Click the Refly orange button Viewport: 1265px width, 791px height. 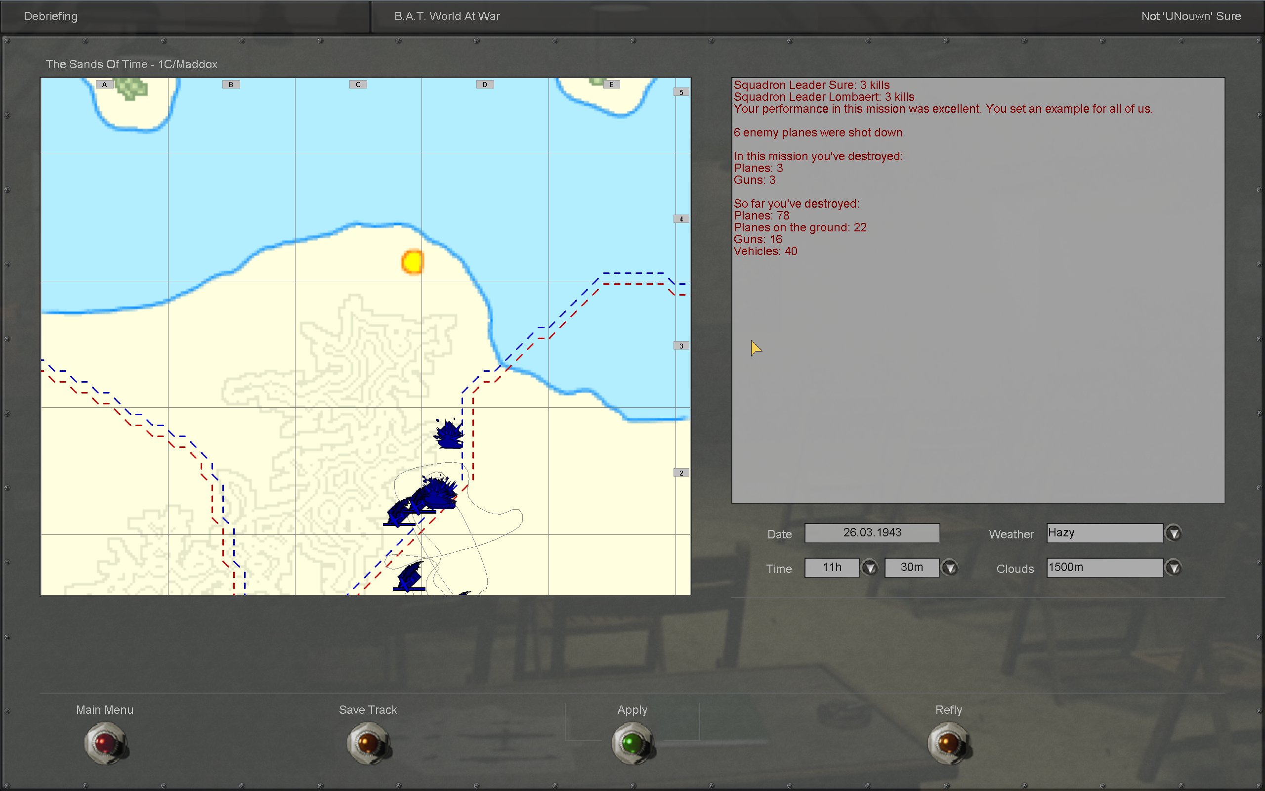(x=949, y=743)
